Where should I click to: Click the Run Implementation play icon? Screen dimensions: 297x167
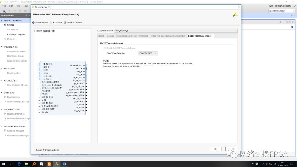pyautogui.click(x=5, y=114)
